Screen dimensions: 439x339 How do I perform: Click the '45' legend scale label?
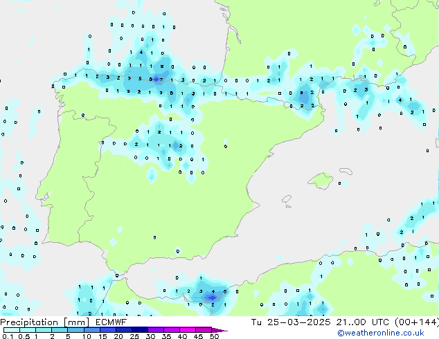coord(198,336)
